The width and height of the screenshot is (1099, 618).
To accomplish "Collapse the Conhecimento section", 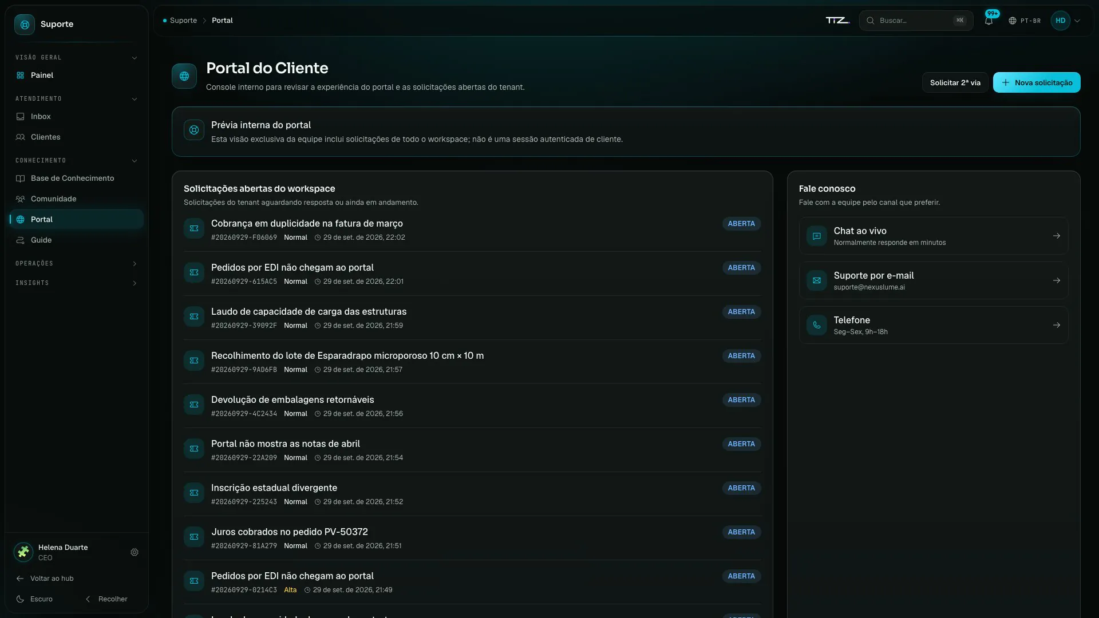I will 77,161.
